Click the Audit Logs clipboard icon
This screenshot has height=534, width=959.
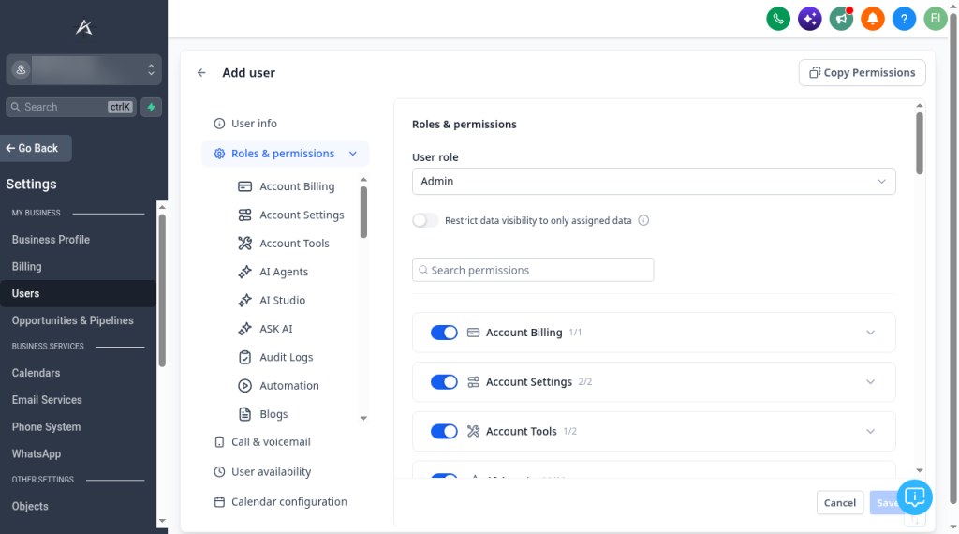click(x=244, y=357)
